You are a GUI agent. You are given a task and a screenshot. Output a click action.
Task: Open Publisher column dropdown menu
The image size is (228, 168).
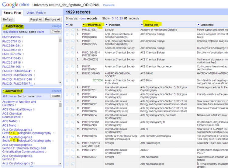coord(107,25)
